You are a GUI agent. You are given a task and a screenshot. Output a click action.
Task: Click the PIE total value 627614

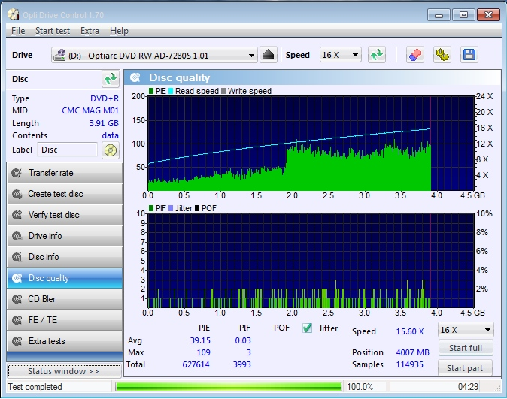point(196,364)
